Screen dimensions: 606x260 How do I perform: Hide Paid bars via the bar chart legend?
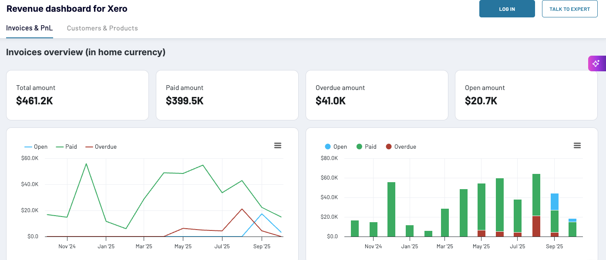click(366, 147)
